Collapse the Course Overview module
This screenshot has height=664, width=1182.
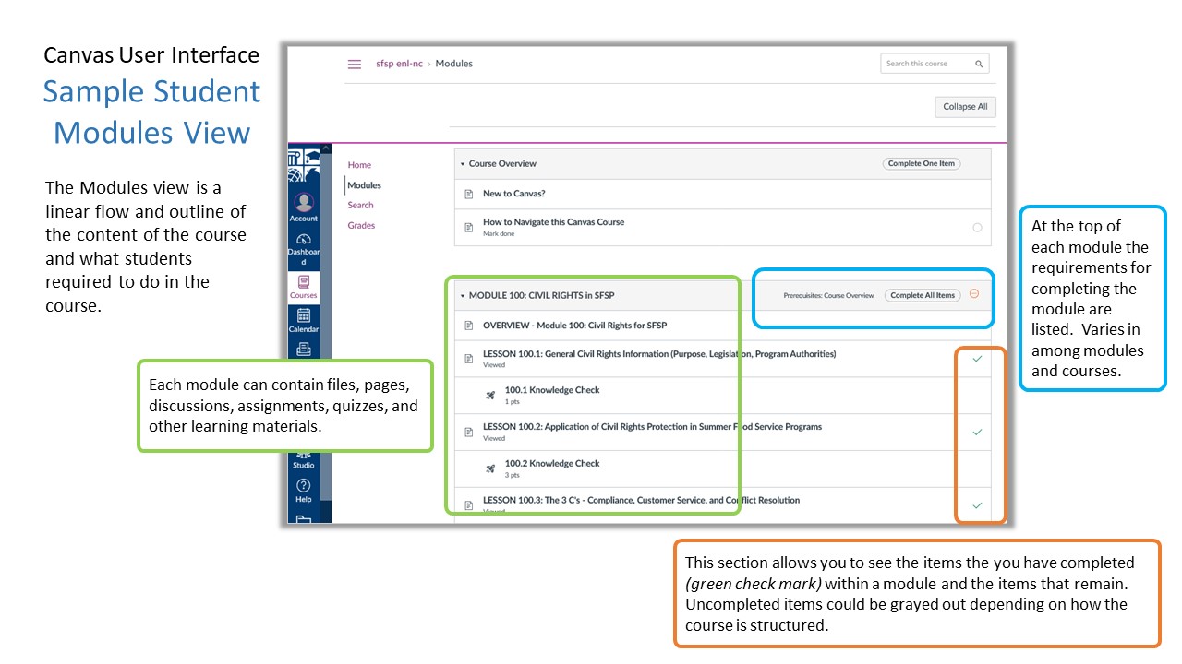click(463, 164)
